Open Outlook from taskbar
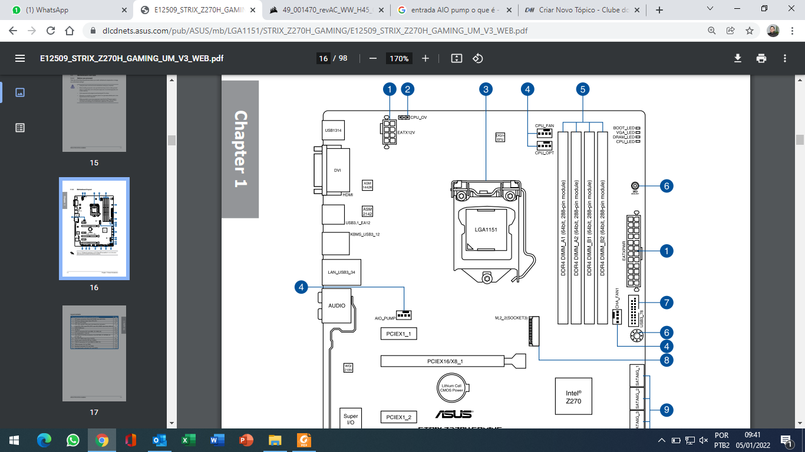 tap(160, 440)
